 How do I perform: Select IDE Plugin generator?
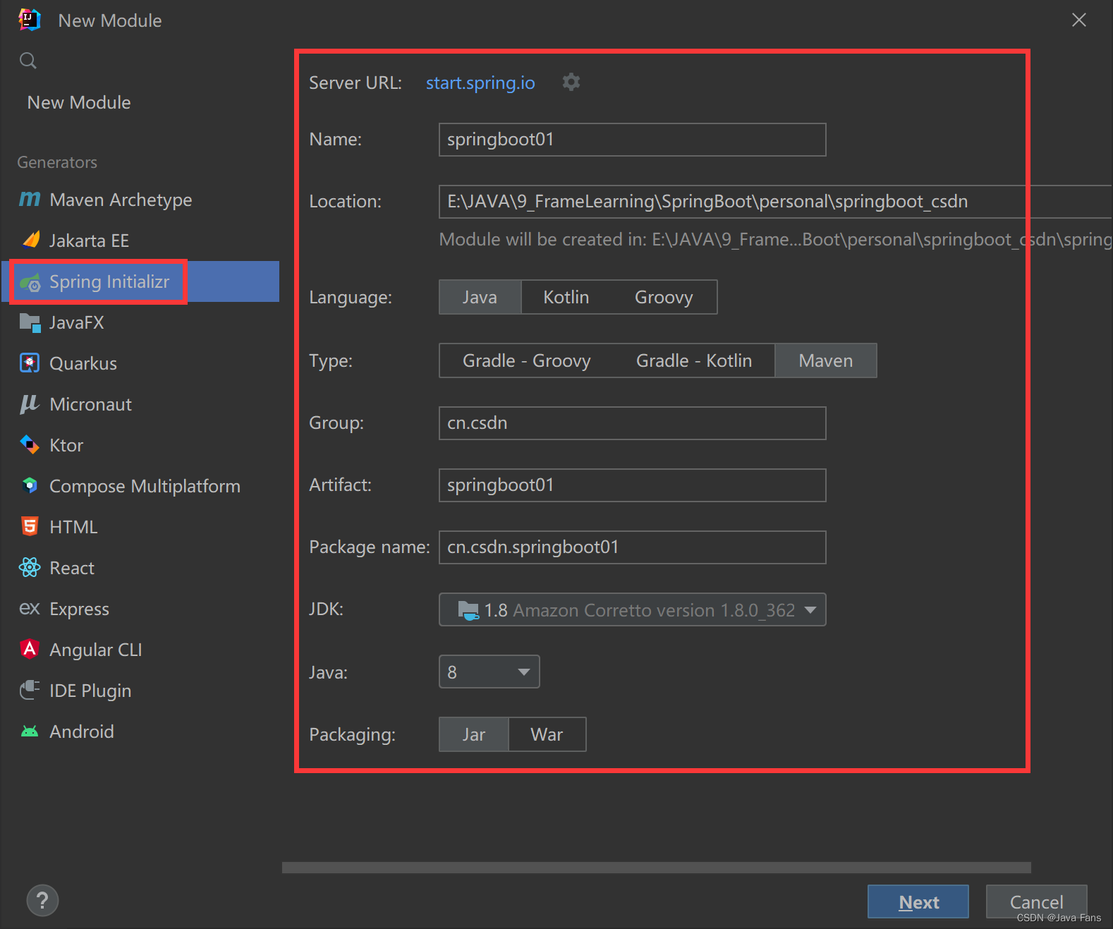click(x=140, y=691)
